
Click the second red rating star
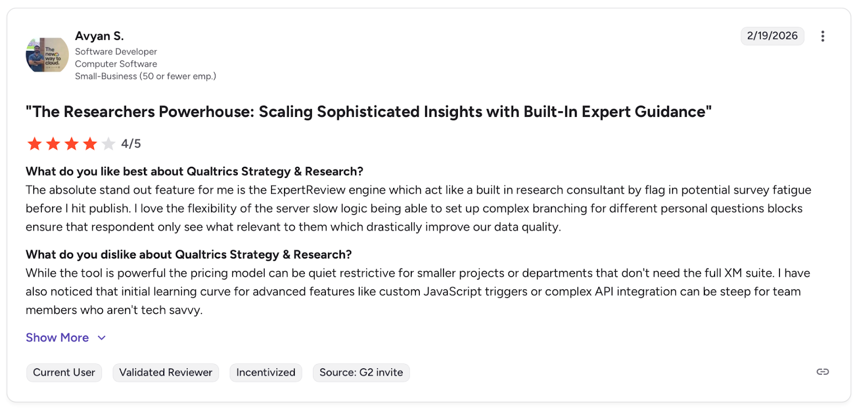coord(53,144)
